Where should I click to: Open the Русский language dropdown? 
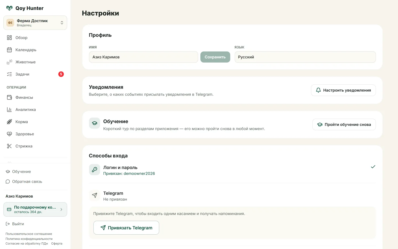305,57
